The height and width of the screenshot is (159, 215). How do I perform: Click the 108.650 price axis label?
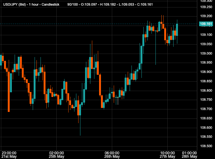[206, 118]
